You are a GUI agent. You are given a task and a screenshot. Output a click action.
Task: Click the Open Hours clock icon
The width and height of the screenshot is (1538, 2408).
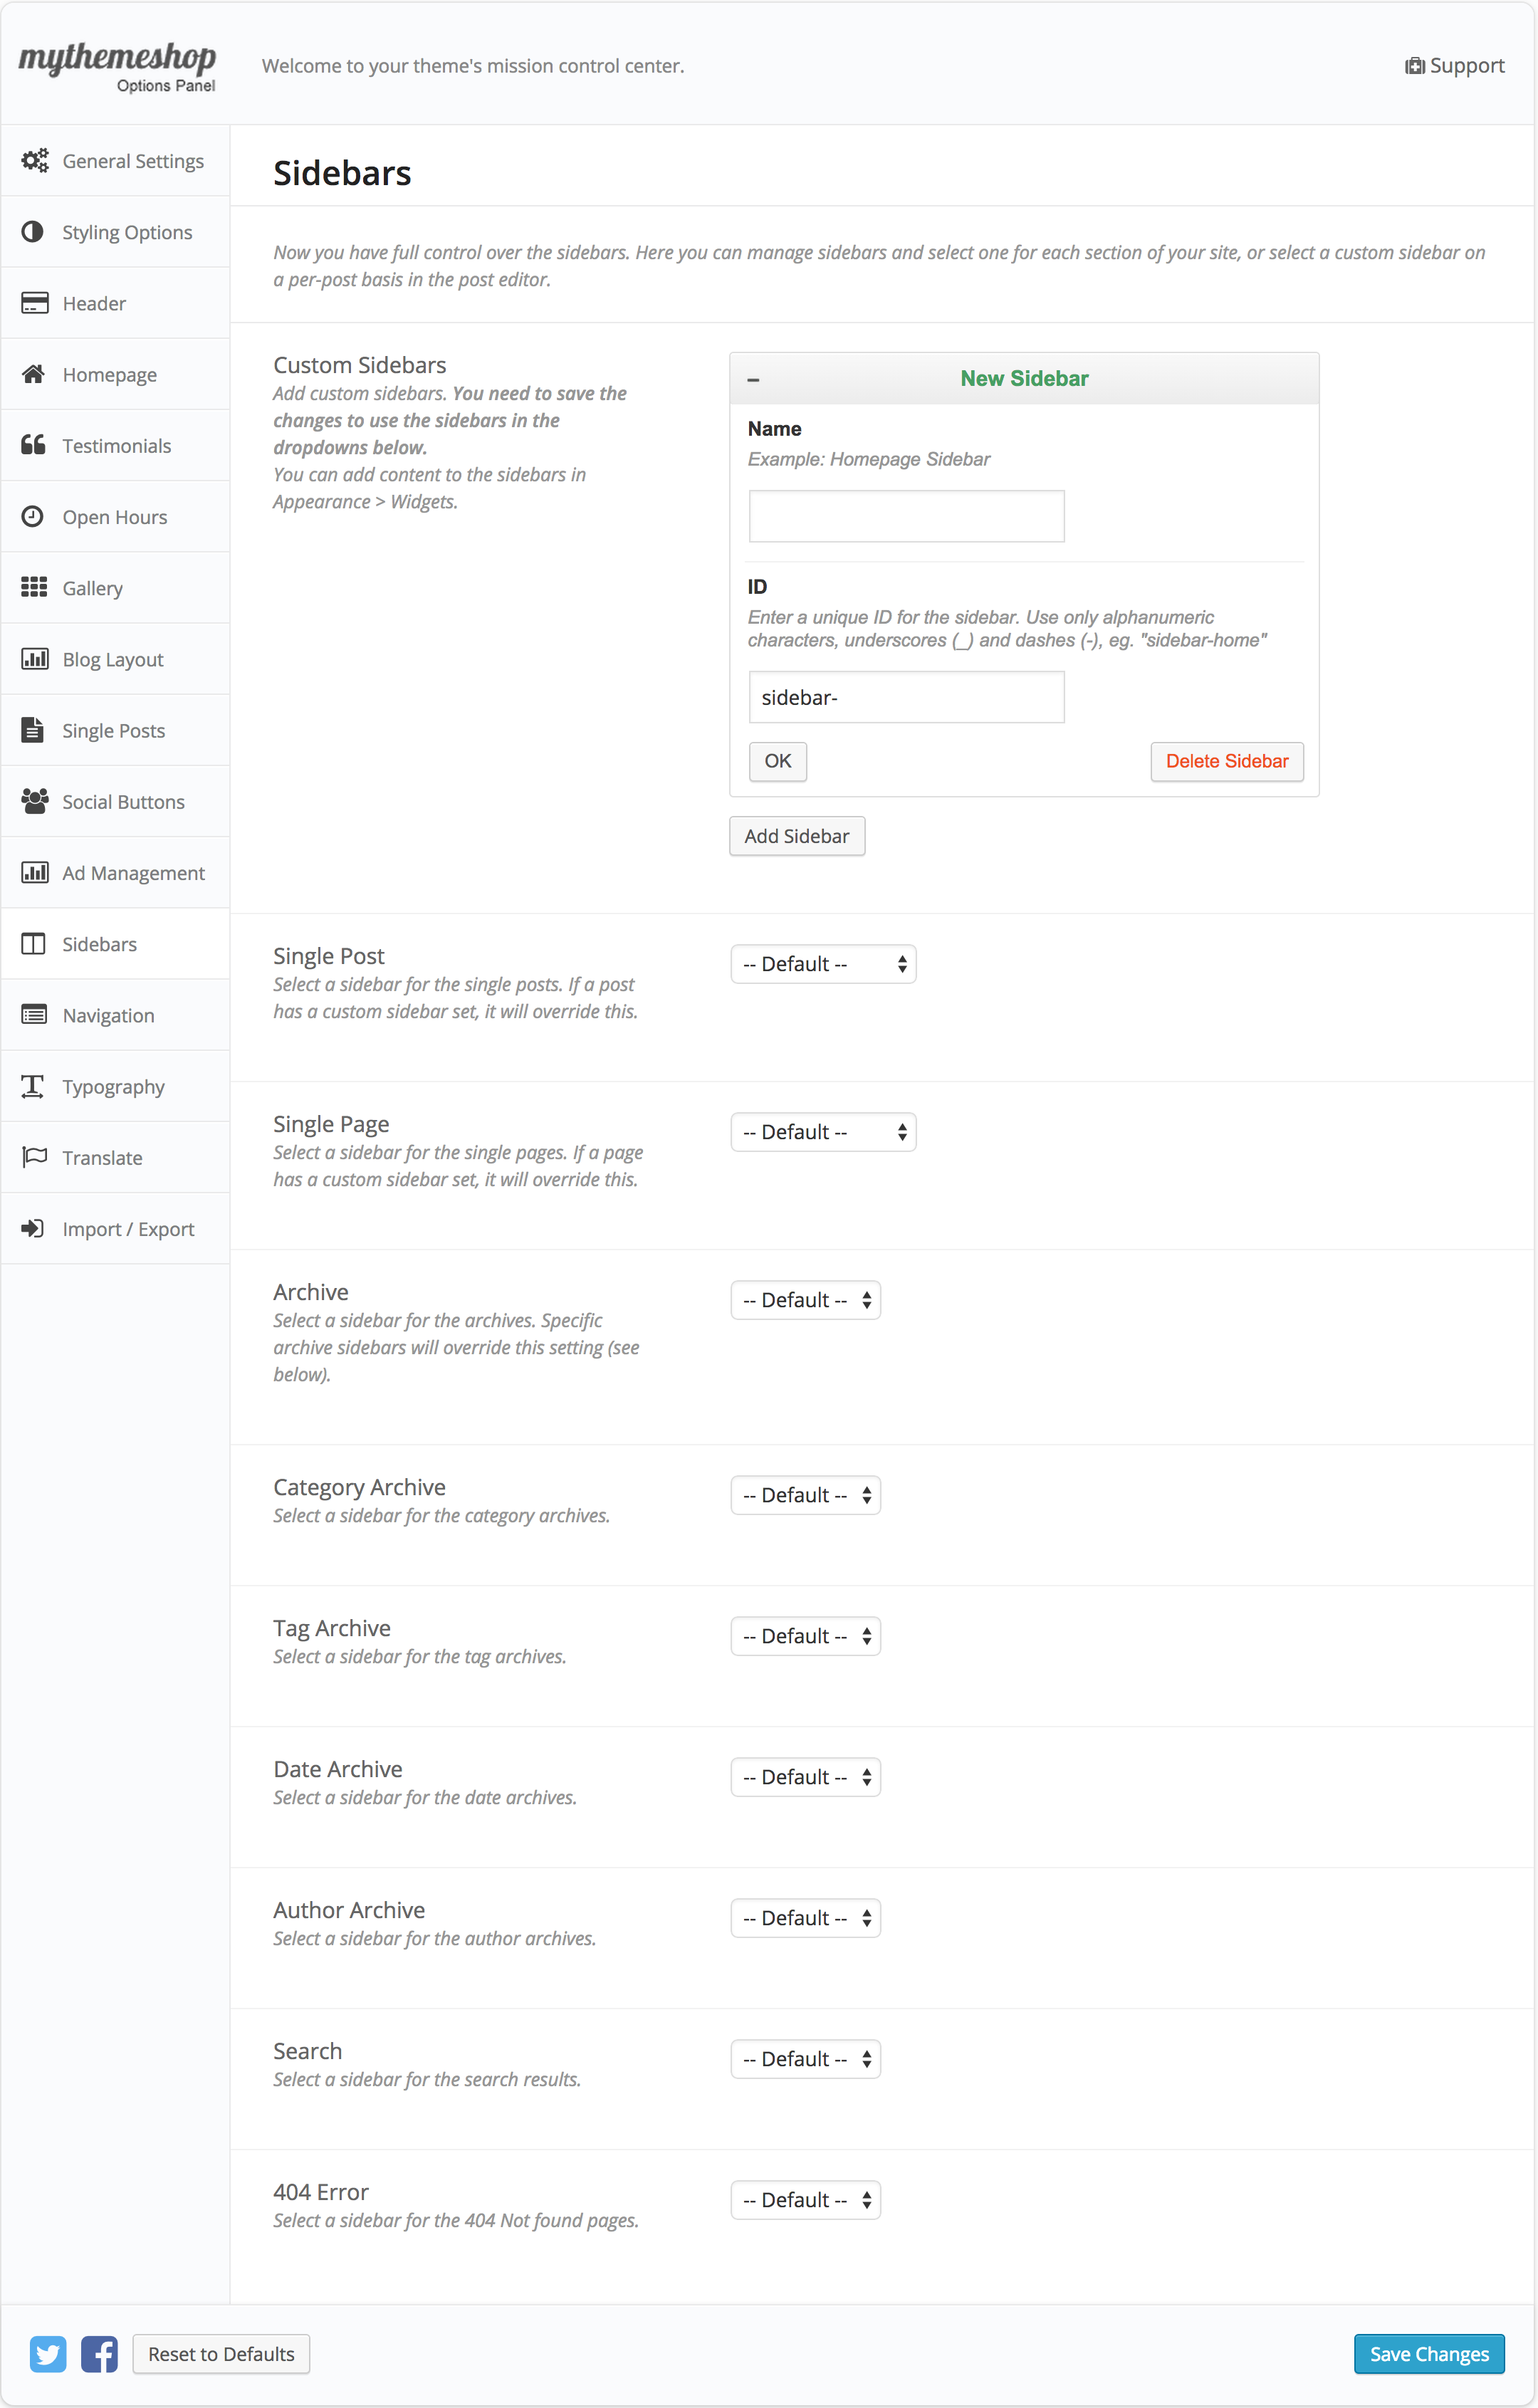click(33, 516)
